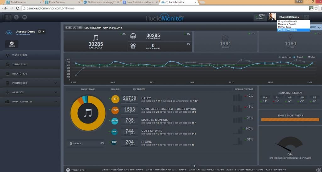Toggle the Rádios checkmark filter
322x172 pixels.
tap(12, 44)
